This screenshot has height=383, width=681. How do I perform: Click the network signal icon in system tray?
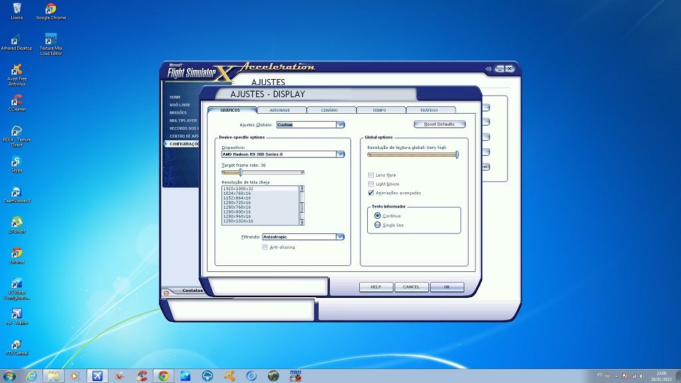pyautogui.click(x=634, y=376)
